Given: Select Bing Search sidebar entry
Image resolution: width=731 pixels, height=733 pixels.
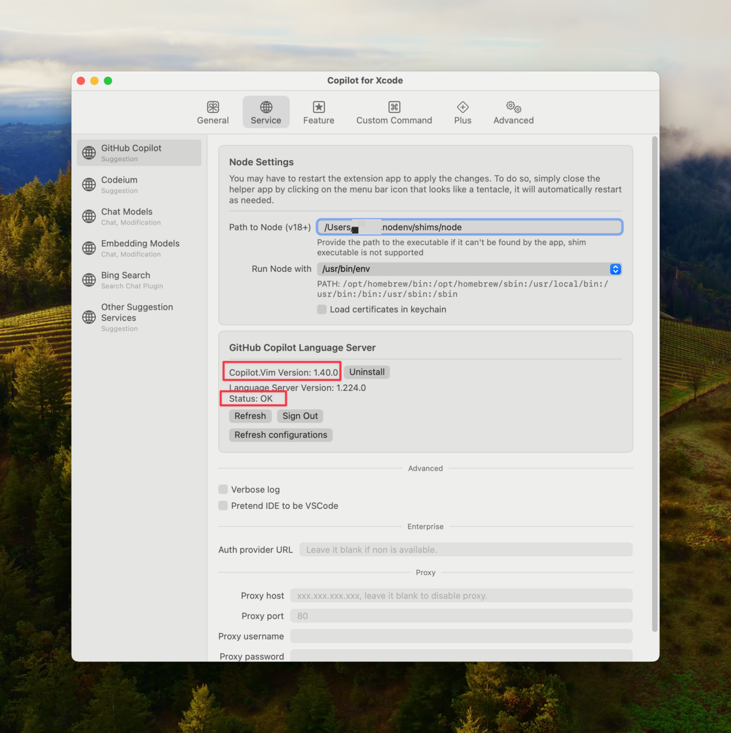Looking at the screenshot, I should [x=139, y=280].
